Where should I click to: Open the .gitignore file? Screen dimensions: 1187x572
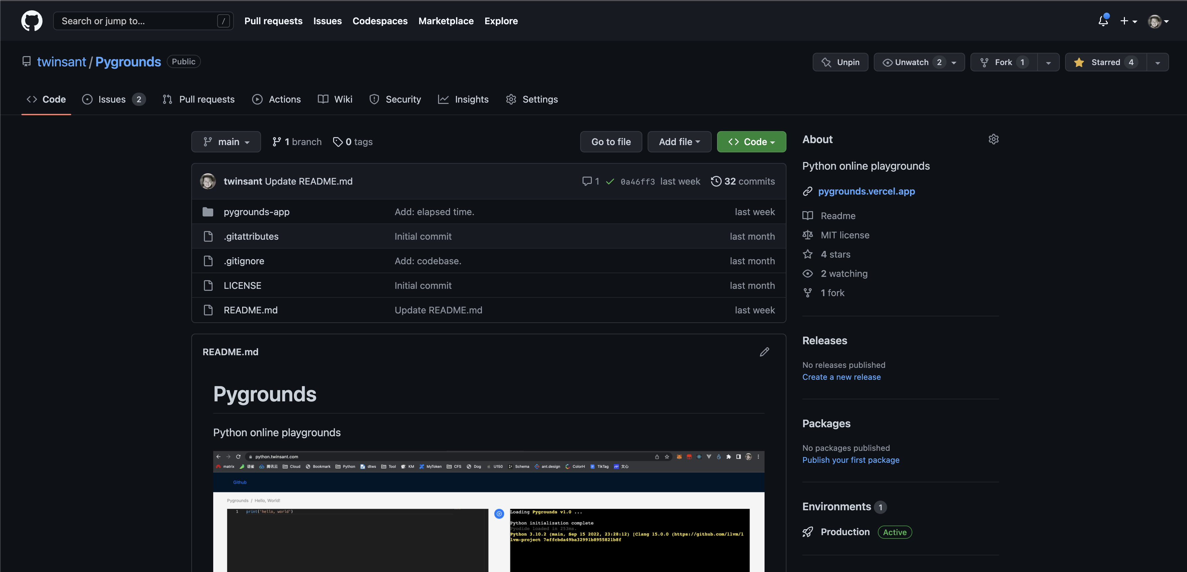(244, 261)
